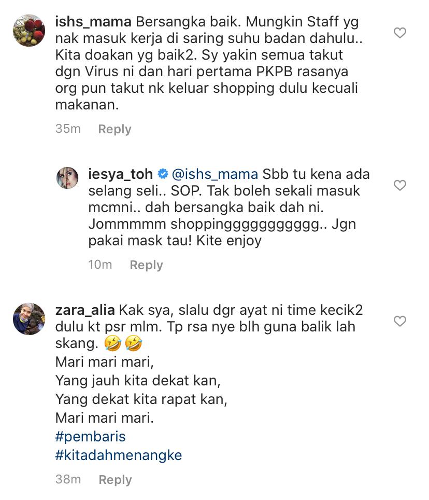Open the iesya_toh username link
Screen dimensions: 429x500
point(120,174)
